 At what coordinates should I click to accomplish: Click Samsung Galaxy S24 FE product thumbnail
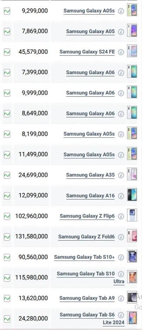pyautogui.click(x=132, y=51)
